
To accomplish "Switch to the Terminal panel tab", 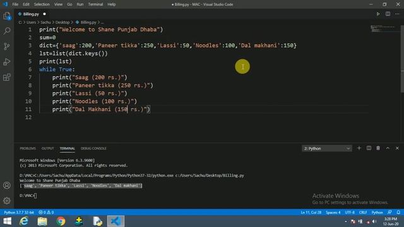I will [x=68, y=149].
